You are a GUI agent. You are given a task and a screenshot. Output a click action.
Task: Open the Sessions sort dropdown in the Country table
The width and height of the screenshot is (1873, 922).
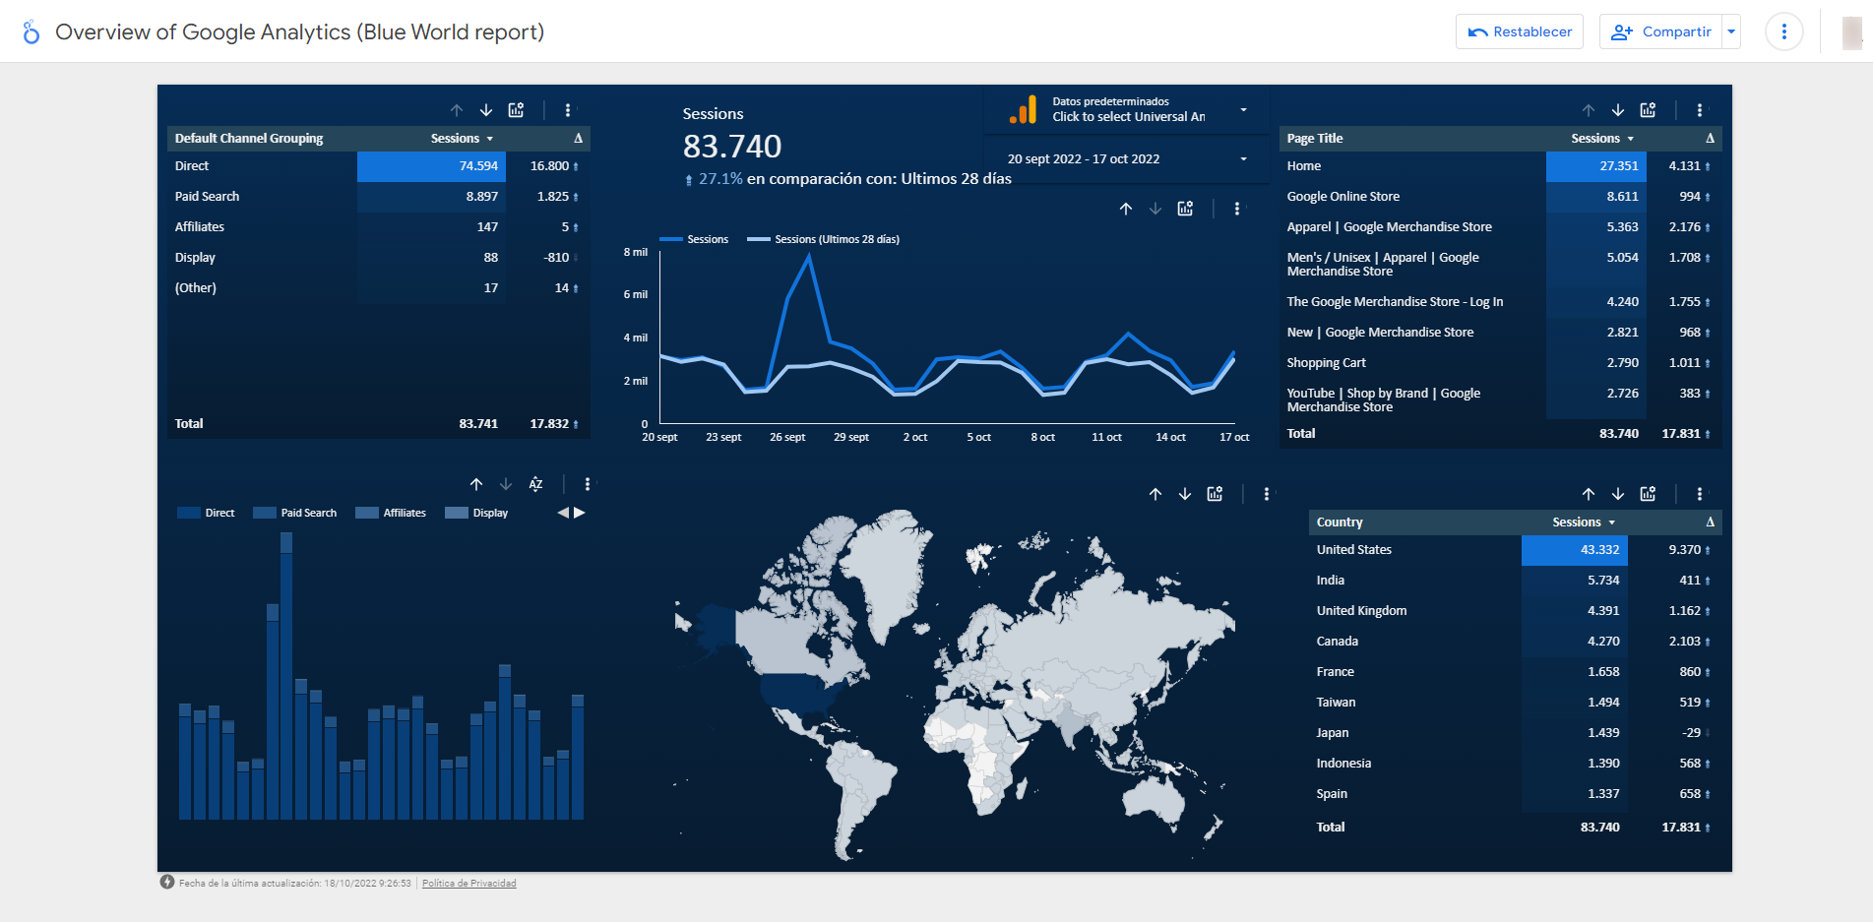[x=1611, y=522]
